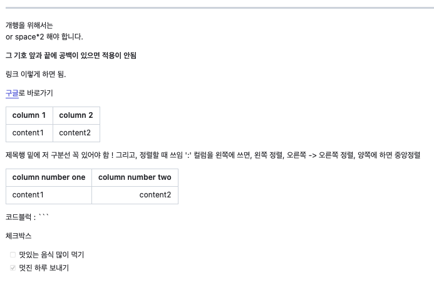Uncheck the 멋진 하루 보내기 checkbox

pyautogui.click(x=13, y=268)
